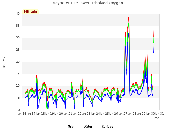Toggle the Surface series in the legend
The height and width of the screenshot is (132, 176).
tap(105, 127)
